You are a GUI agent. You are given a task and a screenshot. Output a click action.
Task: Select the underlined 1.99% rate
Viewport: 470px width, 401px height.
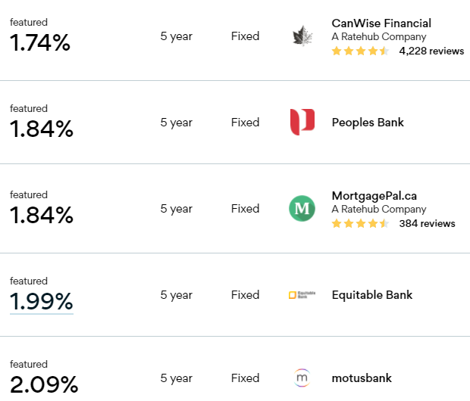tap(42, 301)
